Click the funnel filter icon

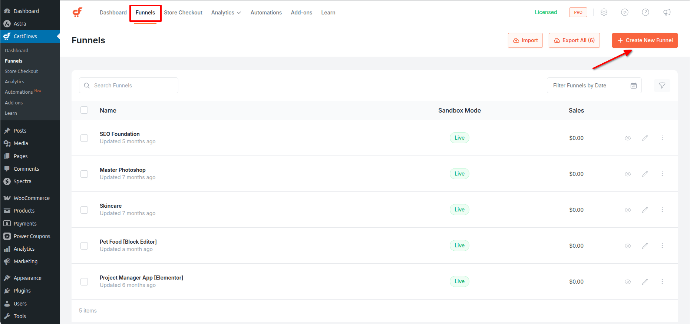click(662, 86)
